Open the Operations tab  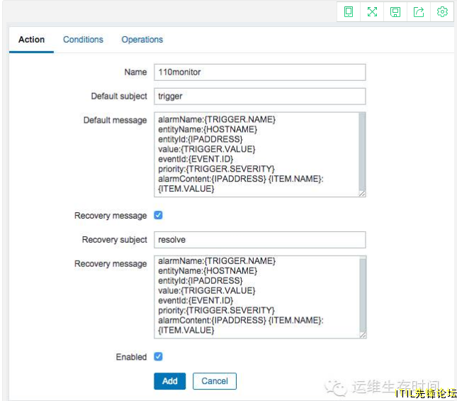[x=142, y=40]
